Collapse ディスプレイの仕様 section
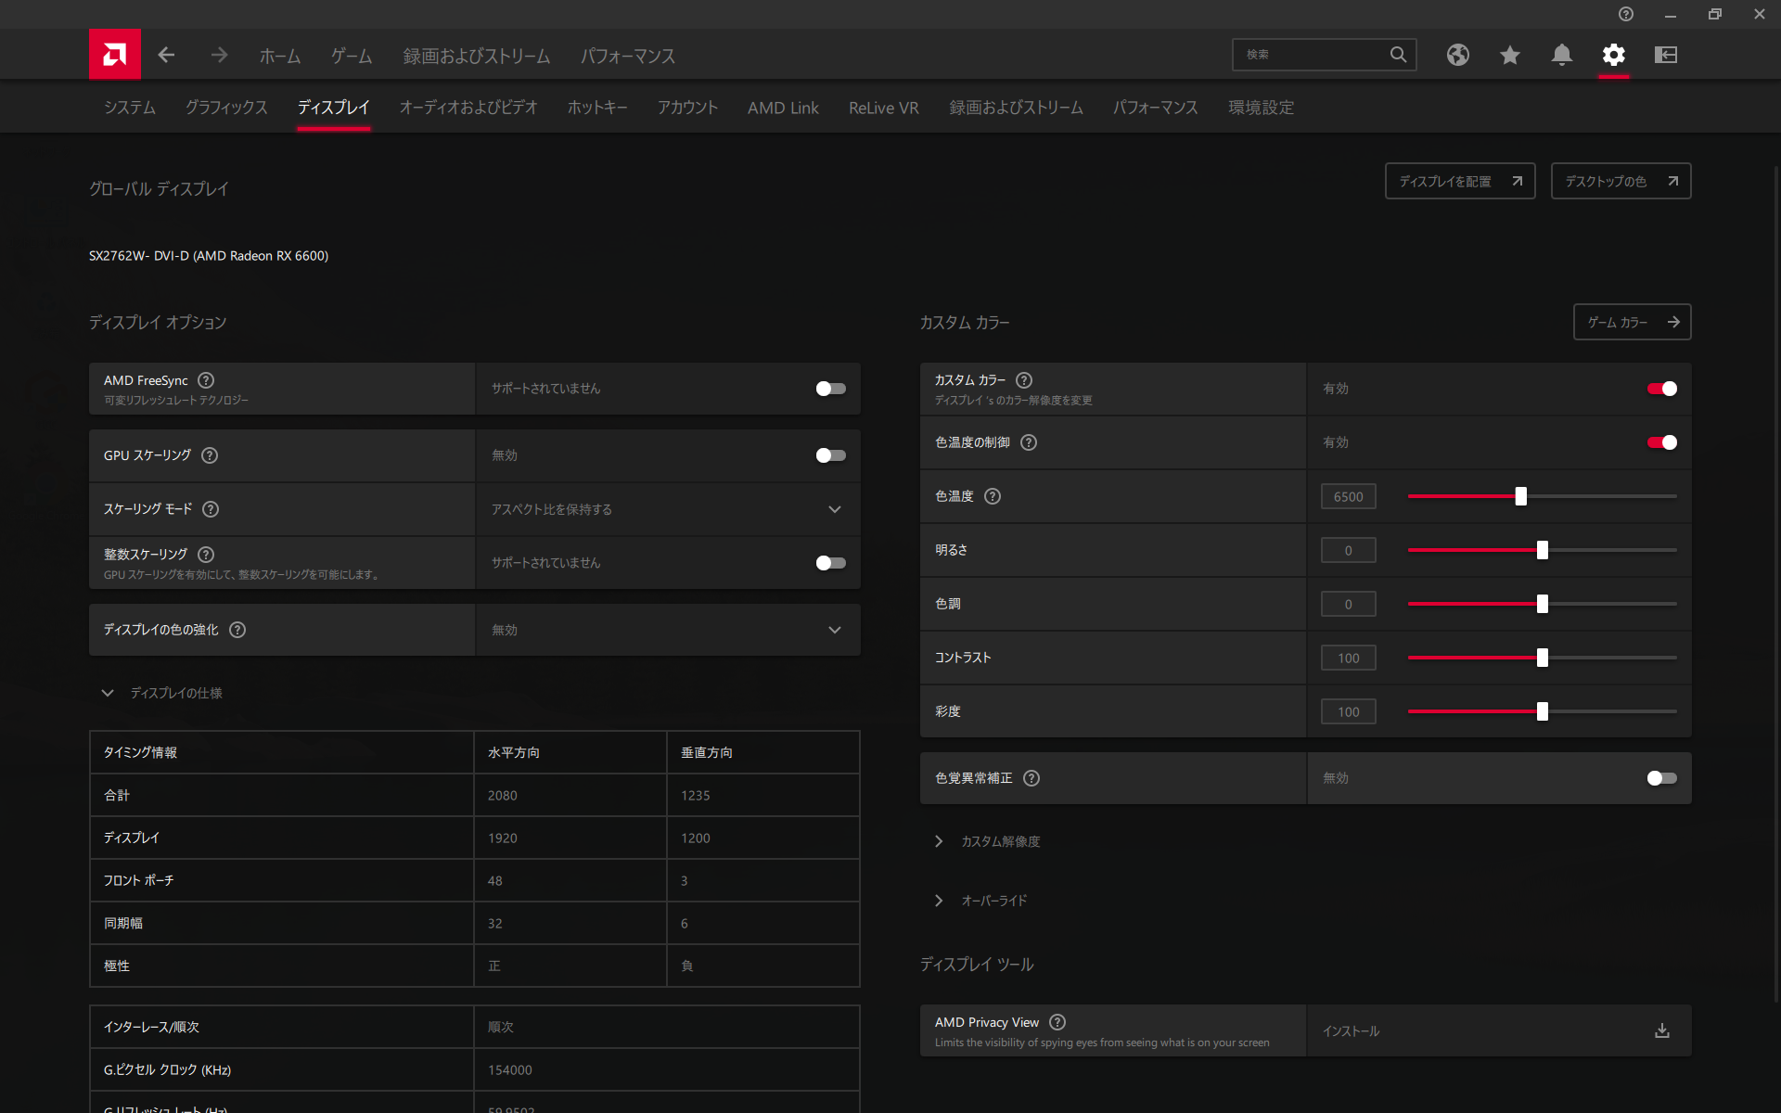The image size is (1781, 1113). click(108, 693)
